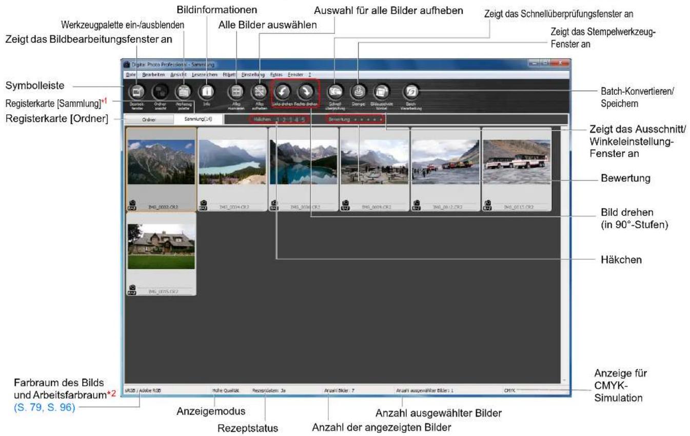This screenshot has width=690, height=436.
Task: Click the file name IMG_0015.CR2
Action: point(164,291)
